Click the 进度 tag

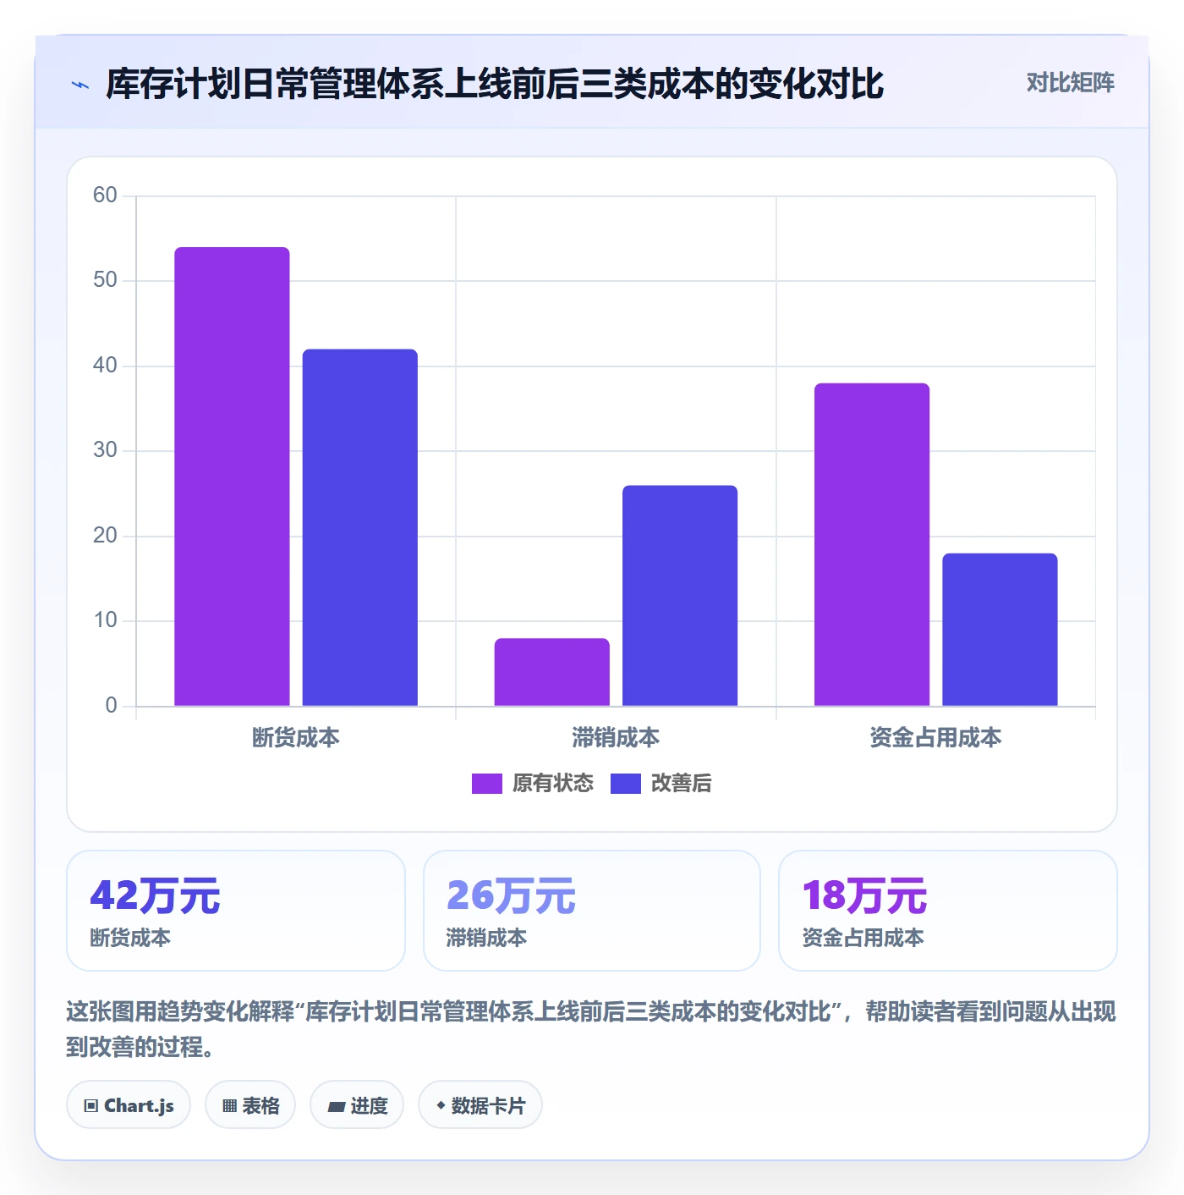point(357,1105)
